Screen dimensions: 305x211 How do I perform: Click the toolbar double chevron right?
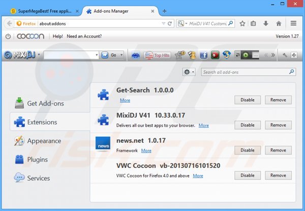[273, 55]
